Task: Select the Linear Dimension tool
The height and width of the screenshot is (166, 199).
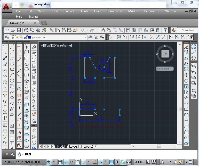Action: (x=5, y=47)
